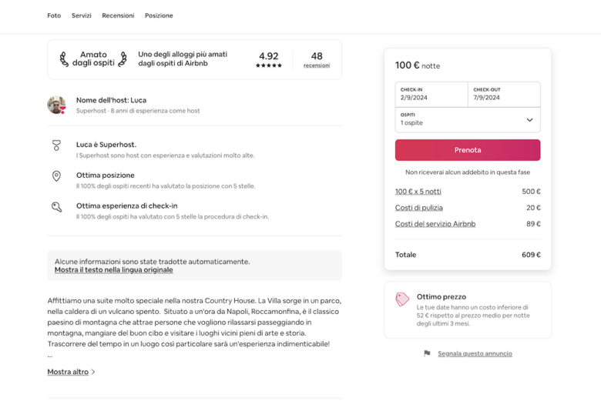
Task: Click the Prenota booking button
Action: tap(468, 150)
